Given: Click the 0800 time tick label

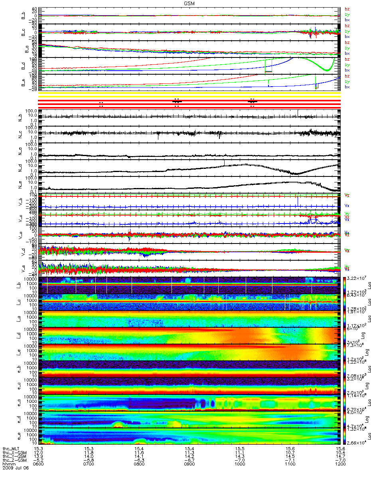Looking at the screenshot, I should [x=139, y=465].
